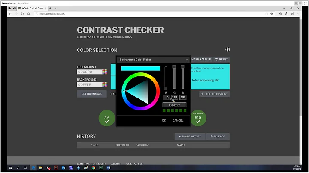Click the Color Diff 510 indicator circle
309x173 pixels.
click(198, 118)
